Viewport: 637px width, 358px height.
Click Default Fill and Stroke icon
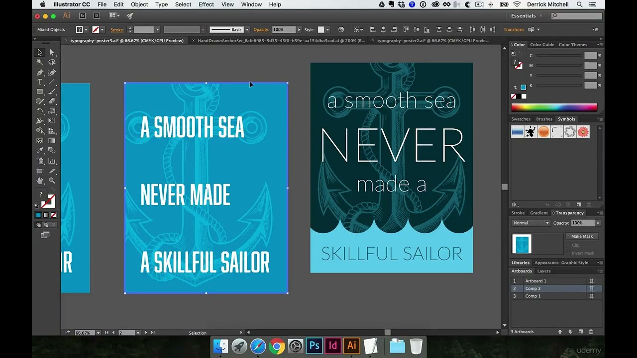pyautogui.click(x=36, y=205)
